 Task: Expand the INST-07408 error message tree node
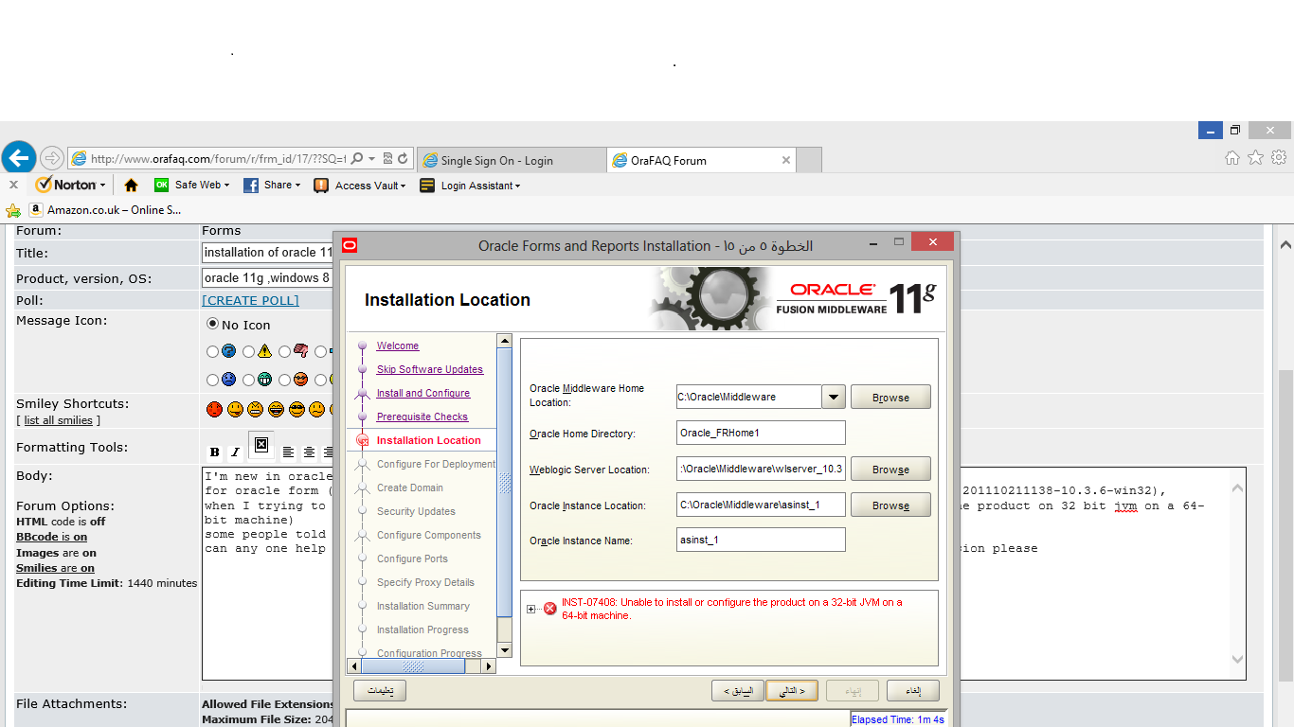(x=530, y=609)
